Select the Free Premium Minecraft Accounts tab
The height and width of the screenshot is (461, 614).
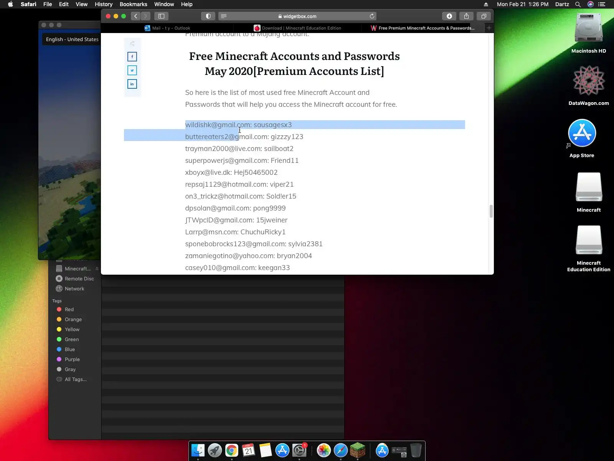(x=423, y=28)
